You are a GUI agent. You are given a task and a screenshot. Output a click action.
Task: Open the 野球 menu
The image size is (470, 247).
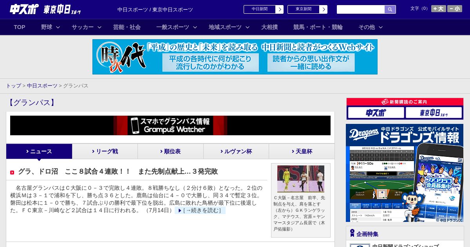47,27
